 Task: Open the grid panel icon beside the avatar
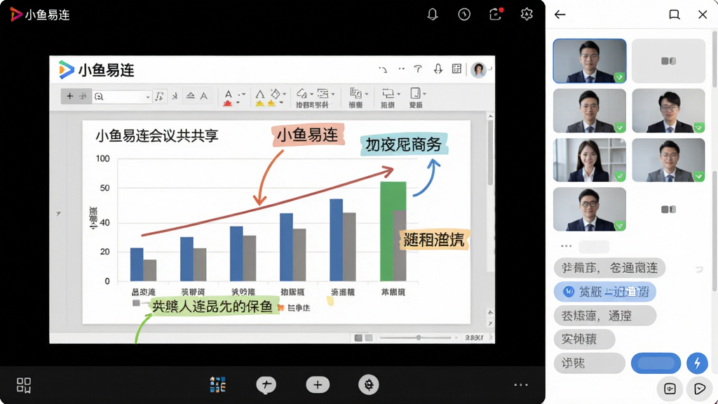tap(456, 69)
